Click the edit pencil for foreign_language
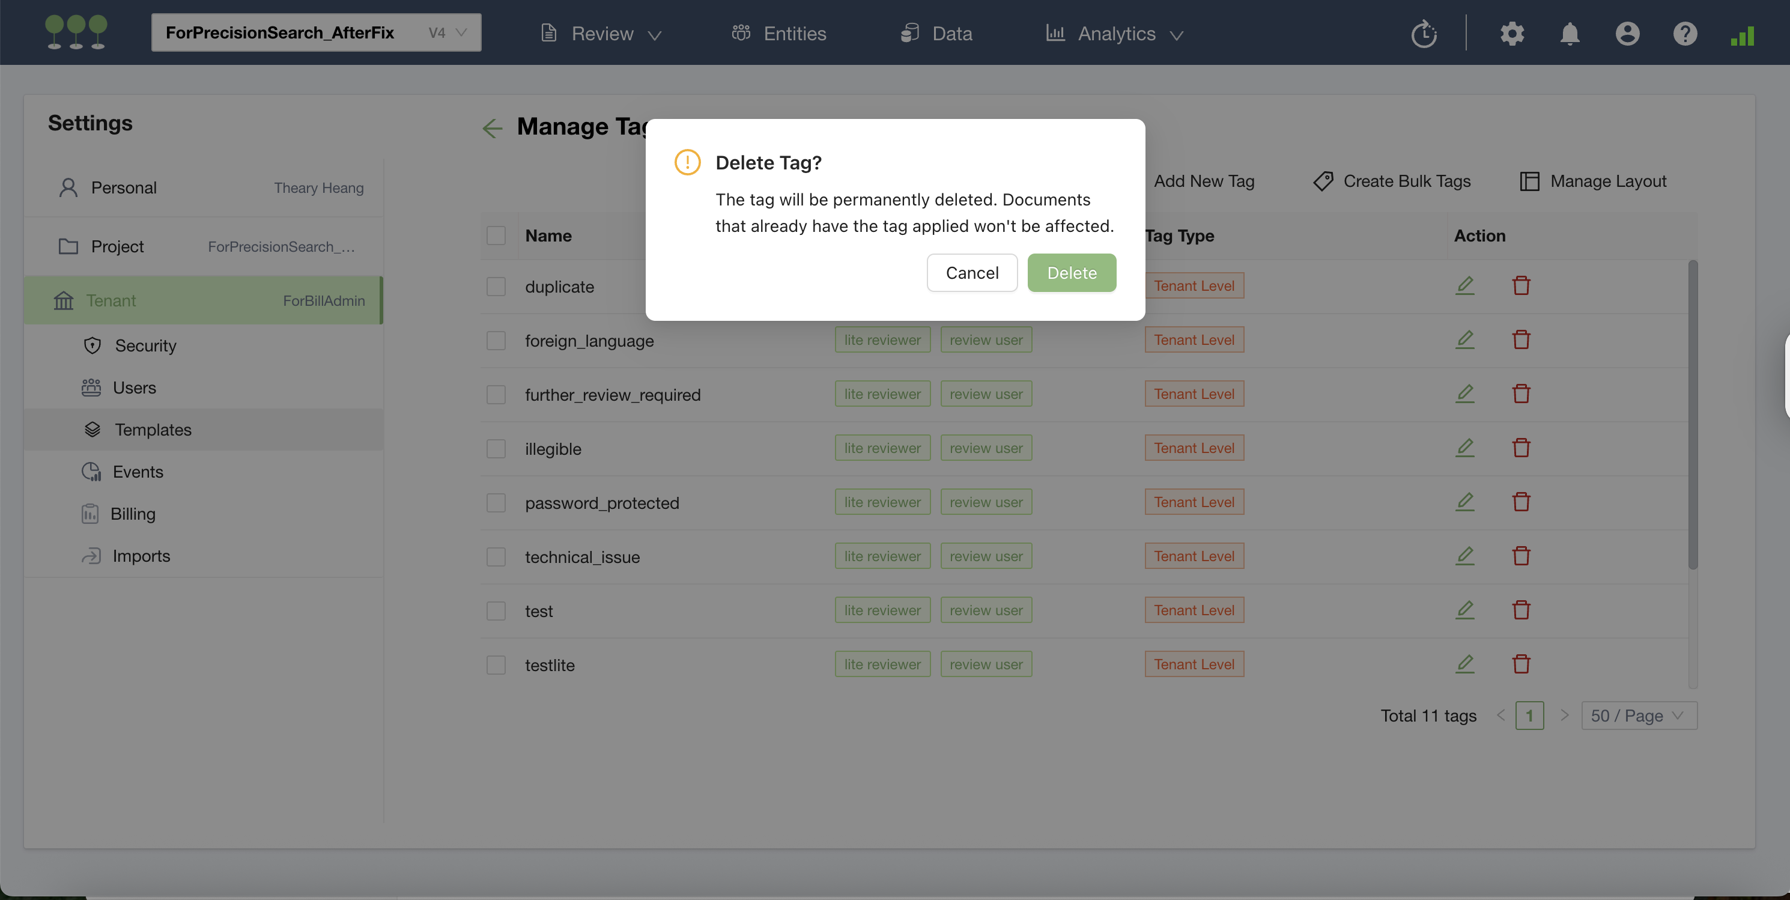1790x900 pixels. point(1465,340)
